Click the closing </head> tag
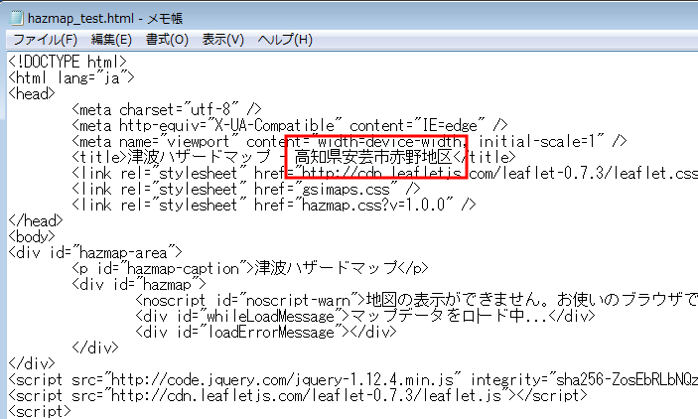This screenshot has width=698, height=419. tap(36, 220)
